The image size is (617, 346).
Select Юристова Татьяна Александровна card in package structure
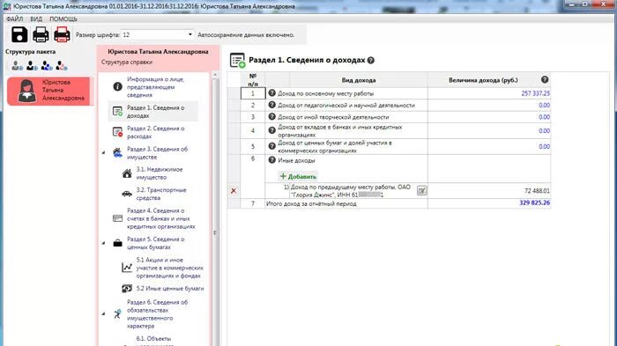[x=48, y=91]
